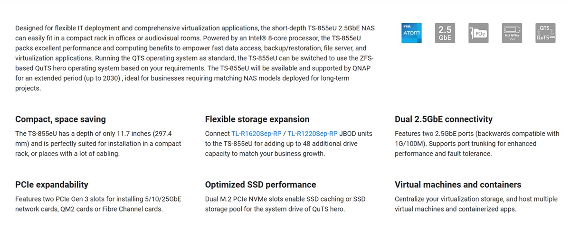Select the Flexible storage expansion heading
This screenshot has height=230, width=570.
coord(257,119)
